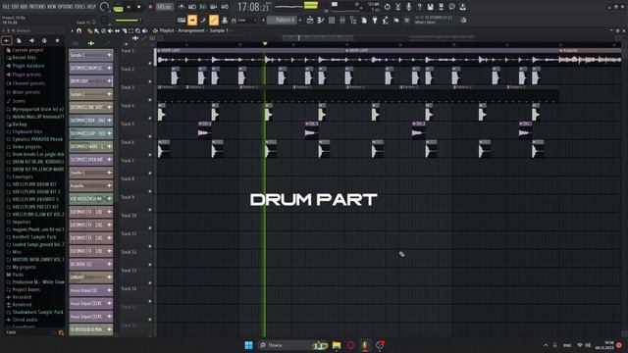Open the chat bubble icon
Viewport: 628px width, 353px height.
tap(451, 7)
